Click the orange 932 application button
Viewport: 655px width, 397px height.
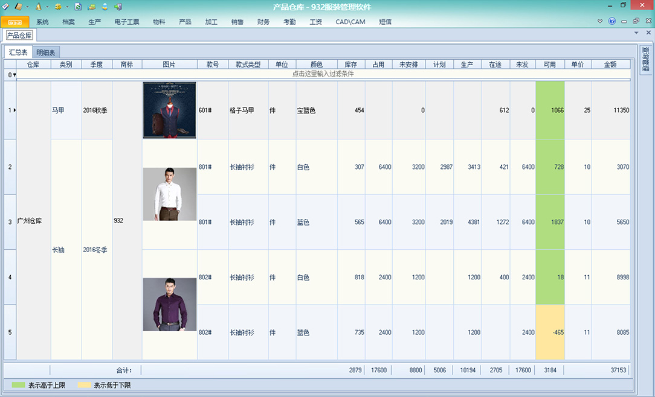[15, 22]
